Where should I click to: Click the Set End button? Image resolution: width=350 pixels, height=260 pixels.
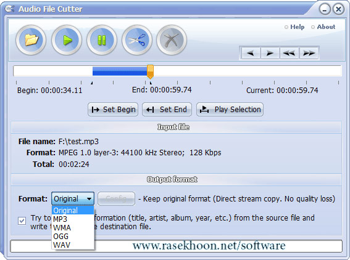pyautogui.click(x=167, y=110)
